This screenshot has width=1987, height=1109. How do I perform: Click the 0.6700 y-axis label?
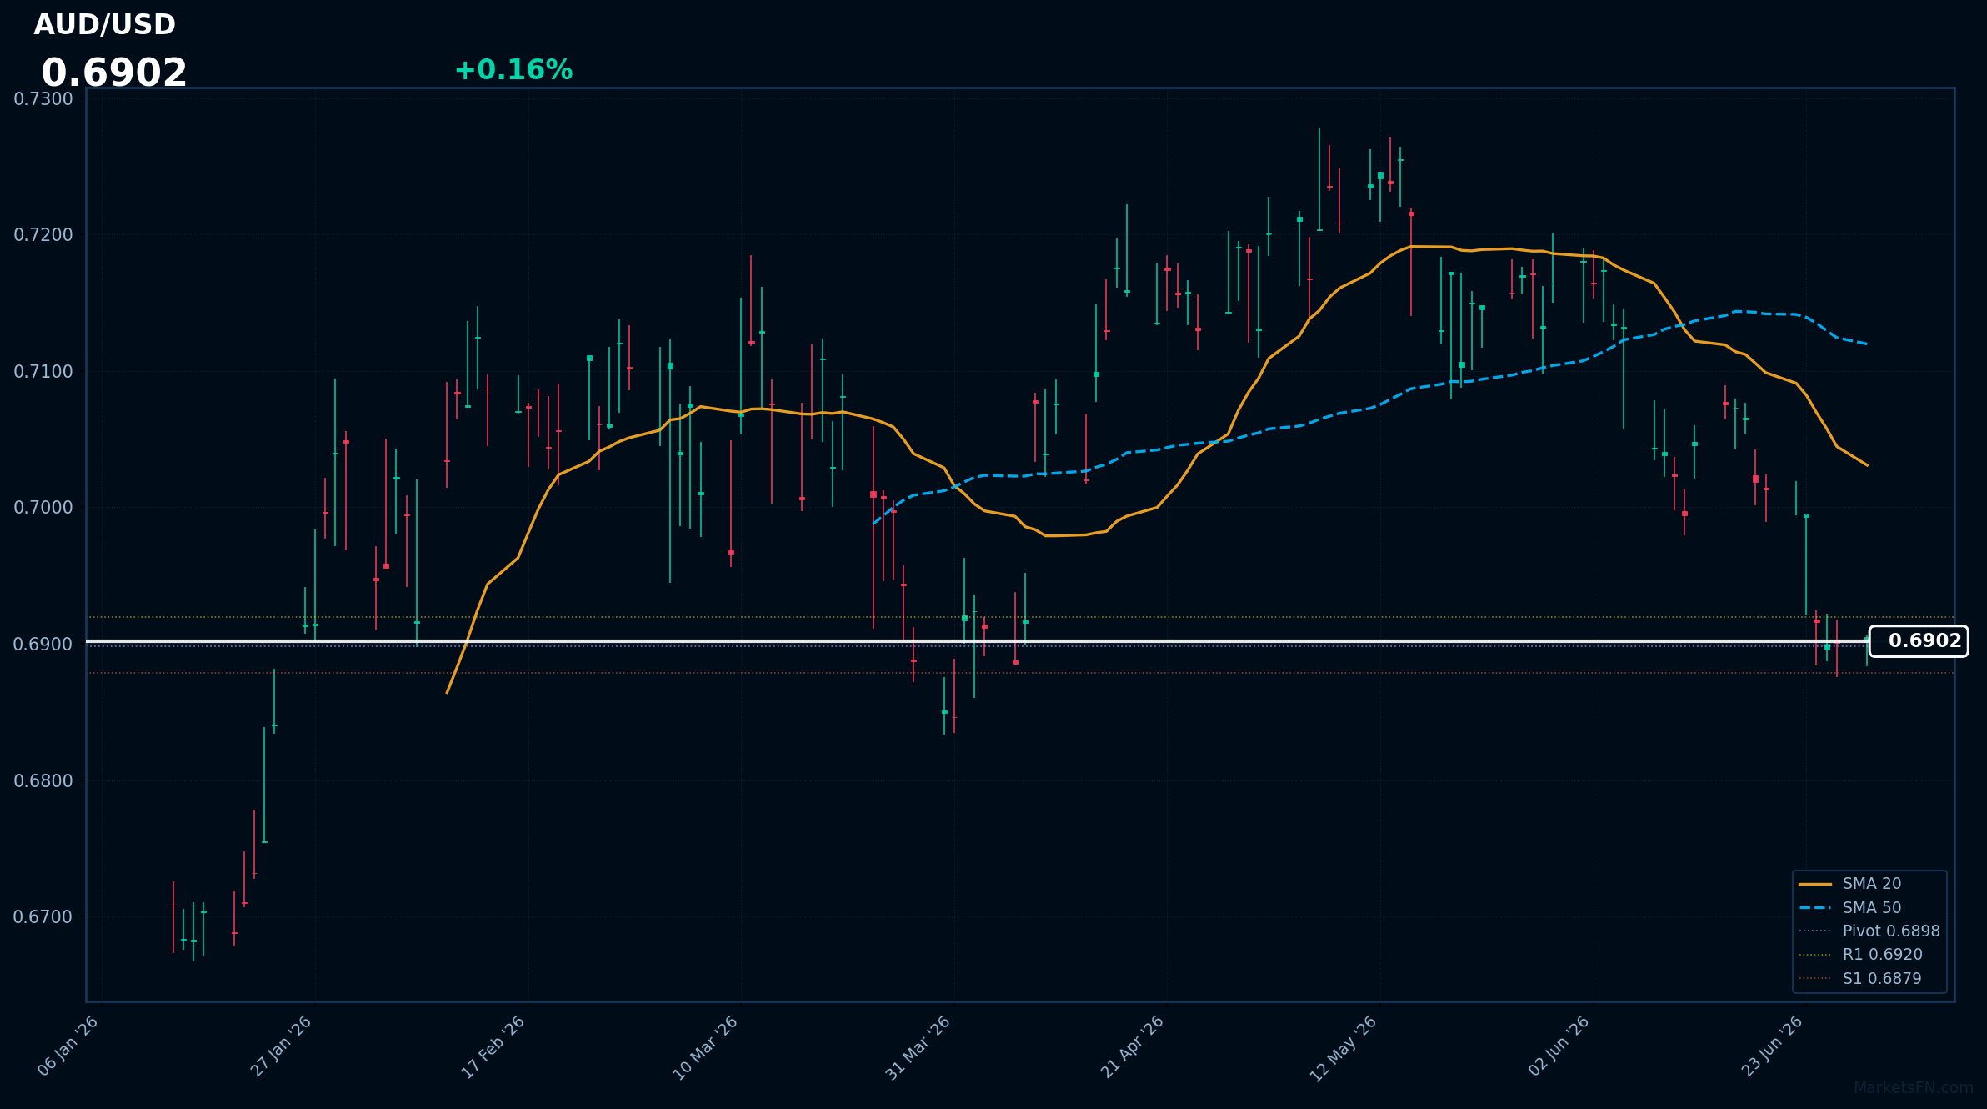pos(43,917)
